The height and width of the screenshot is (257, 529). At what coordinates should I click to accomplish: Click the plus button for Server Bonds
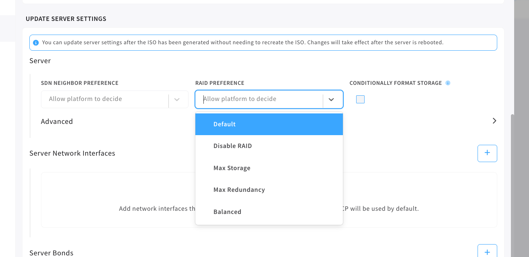click(x=487, y=252)
